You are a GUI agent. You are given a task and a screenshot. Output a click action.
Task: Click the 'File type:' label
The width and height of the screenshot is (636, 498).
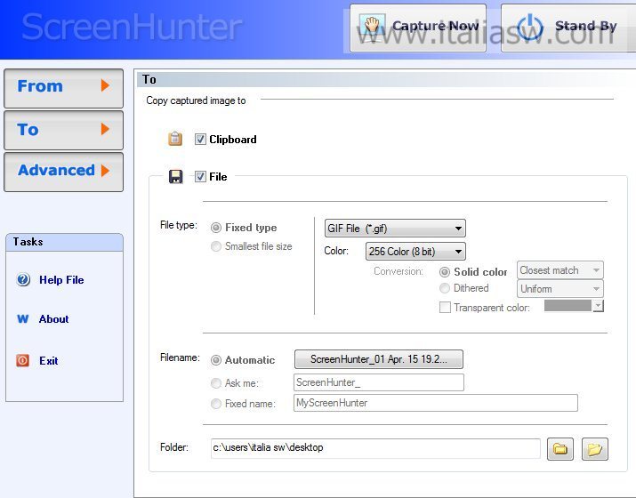coord(179,225)
